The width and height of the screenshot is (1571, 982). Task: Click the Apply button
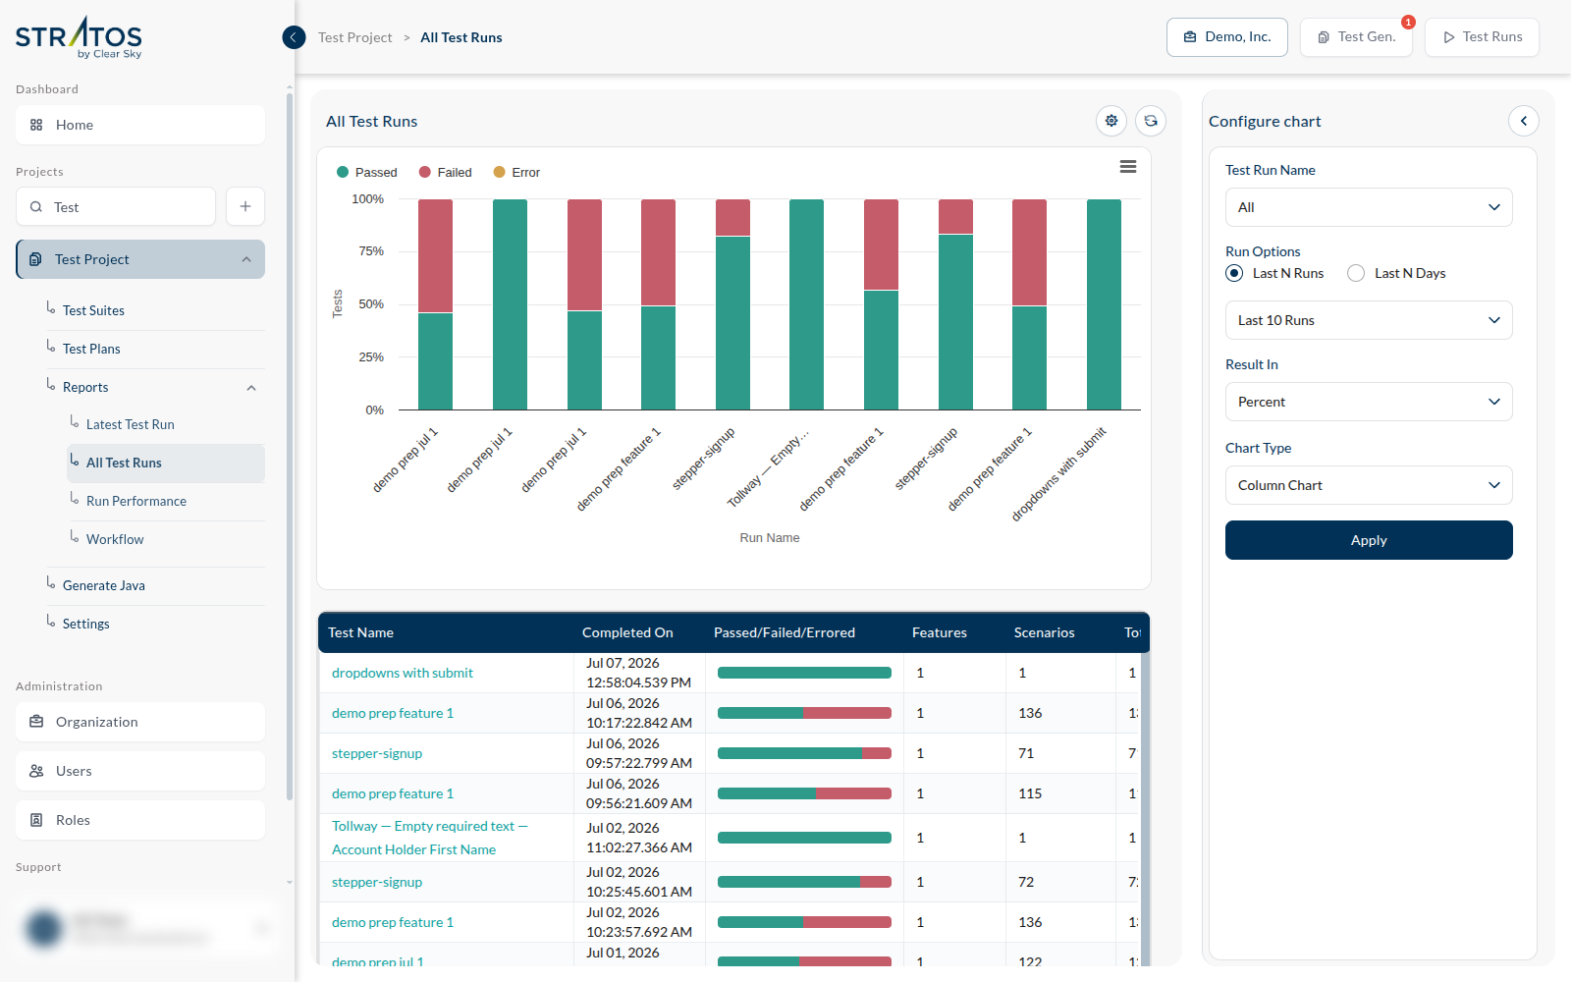coord(1369,540)
